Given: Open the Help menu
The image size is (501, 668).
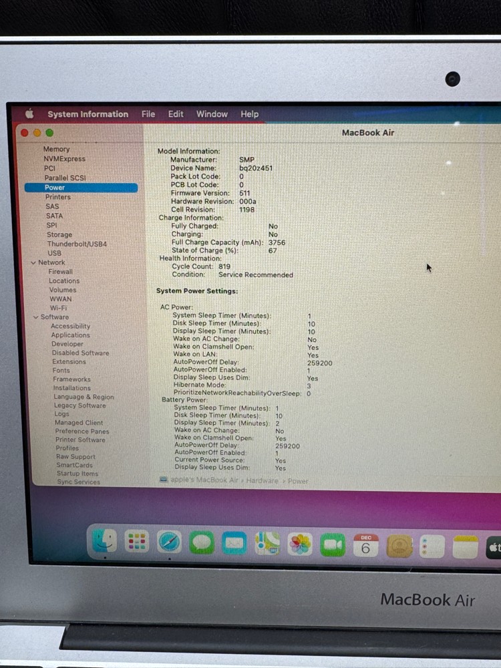Looking at the screenshot, I should click(x=249, y=114).
